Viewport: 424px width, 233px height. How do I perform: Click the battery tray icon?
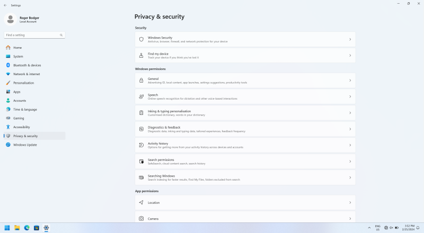point(396,228)
